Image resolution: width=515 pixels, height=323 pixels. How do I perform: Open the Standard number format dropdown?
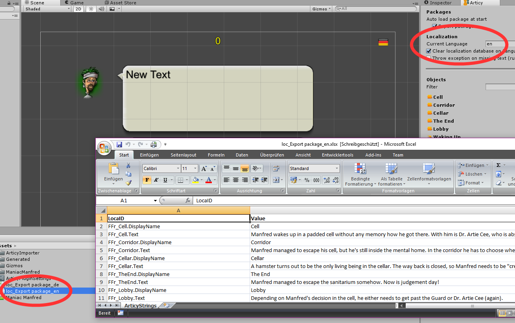click(337, 168)
